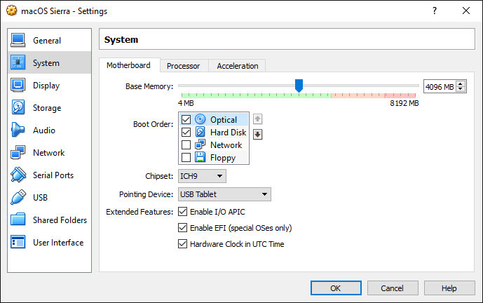483x303 pixels.
Task: Select the USB plug icon
Action: click(18, 197)
